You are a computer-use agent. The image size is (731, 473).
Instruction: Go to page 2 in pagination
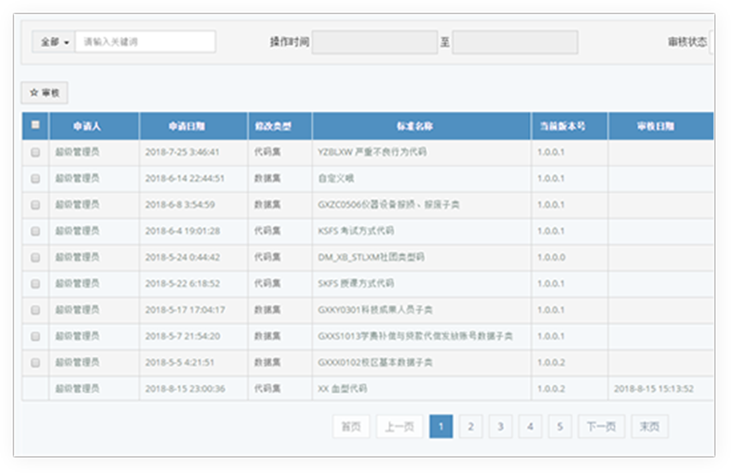(x=471, y=426)
